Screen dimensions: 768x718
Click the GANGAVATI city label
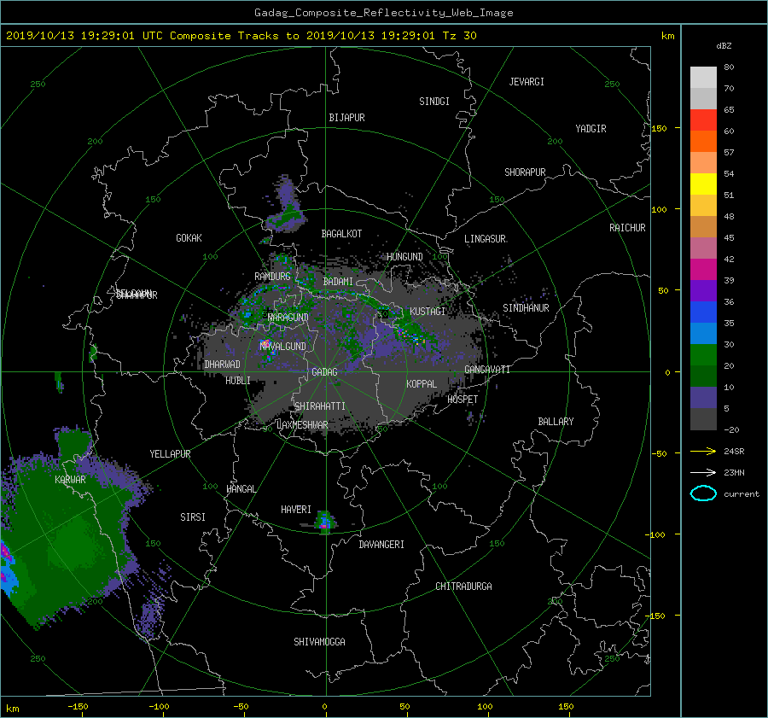click(x=487, y=370)
